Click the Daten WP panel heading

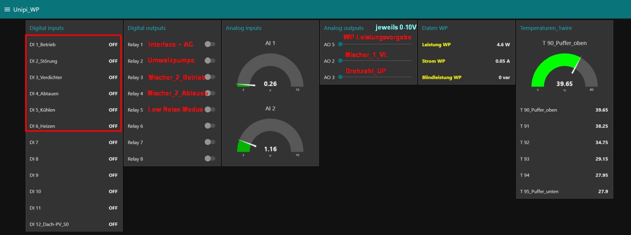point(435,28)
